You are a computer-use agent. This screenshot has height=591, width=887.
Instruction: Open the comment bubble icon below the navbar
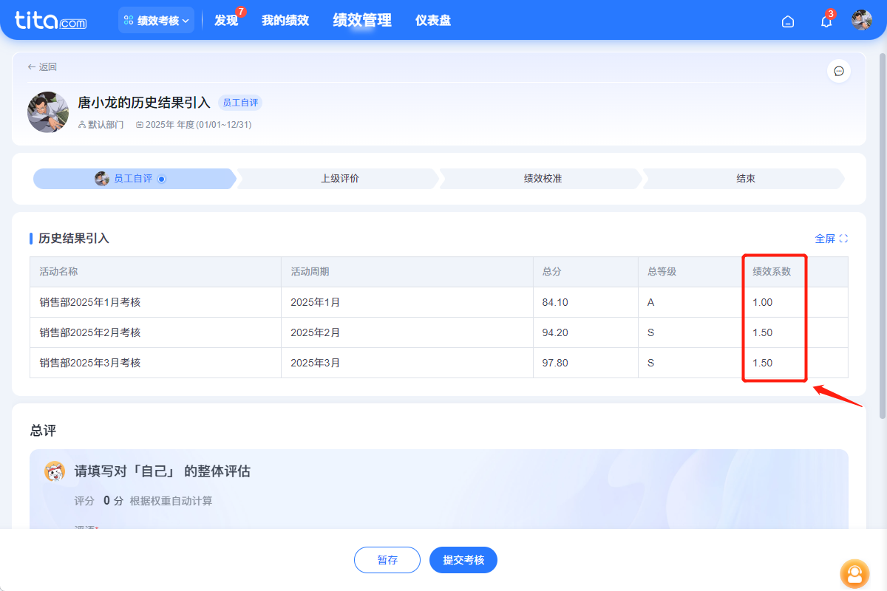click(x=839, y=71)
